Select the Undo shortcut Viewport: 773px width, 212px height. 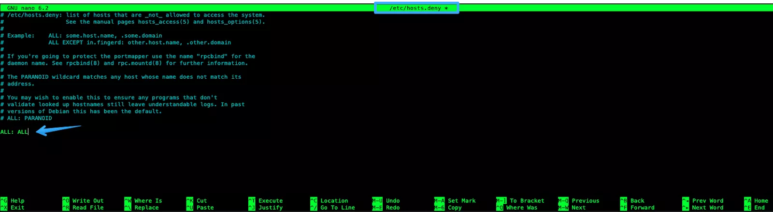click(393, 201)
